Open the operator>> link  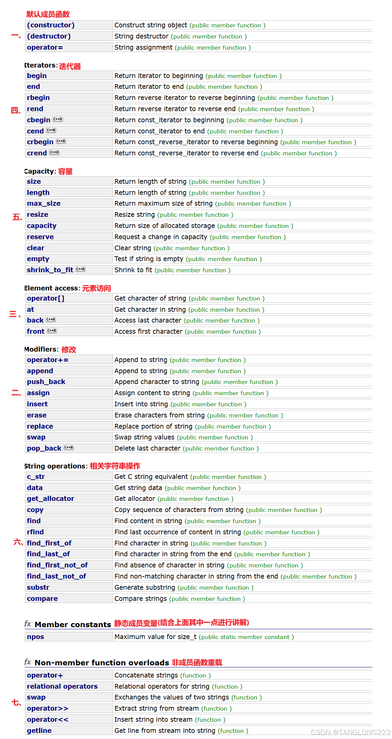tap(48, 708)
